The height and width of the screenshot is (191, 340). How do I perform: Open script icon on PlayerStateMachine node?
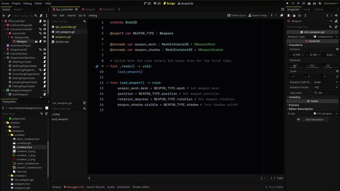point(45,58)
